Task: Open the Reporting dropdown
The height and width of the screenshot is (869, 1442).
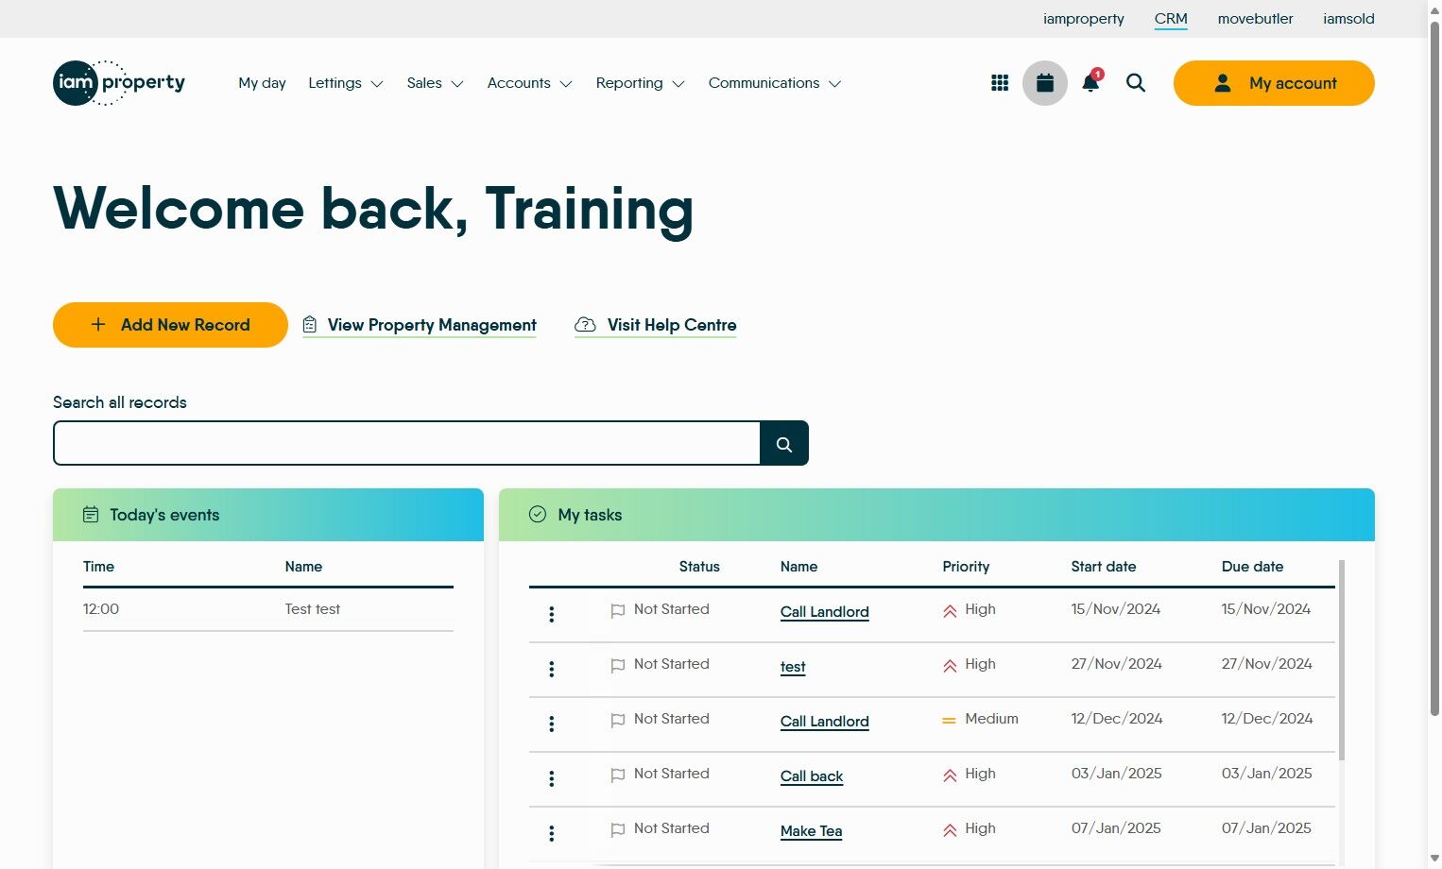Action: 640,83
